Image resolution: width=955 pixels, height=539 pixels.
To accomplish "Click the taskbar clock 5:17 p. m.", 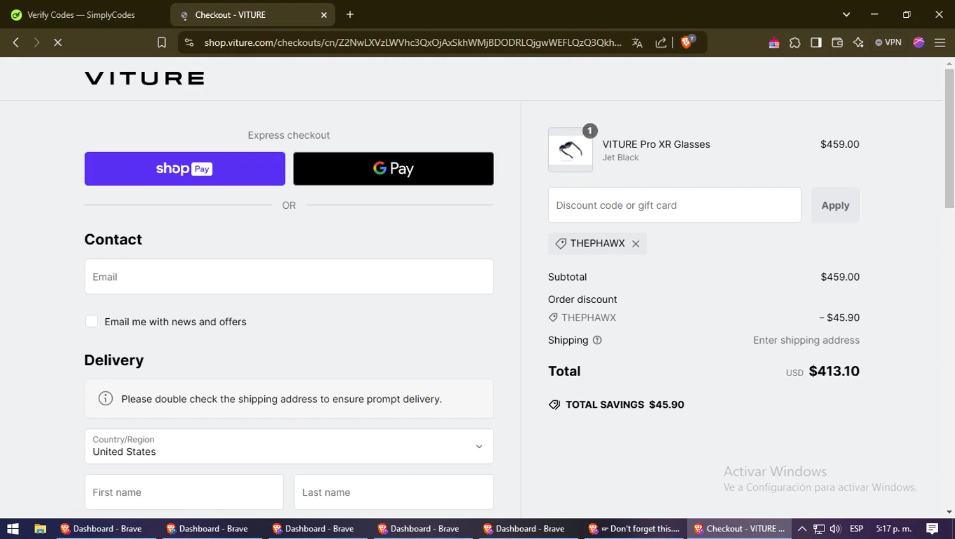I will tap(893, 529).
